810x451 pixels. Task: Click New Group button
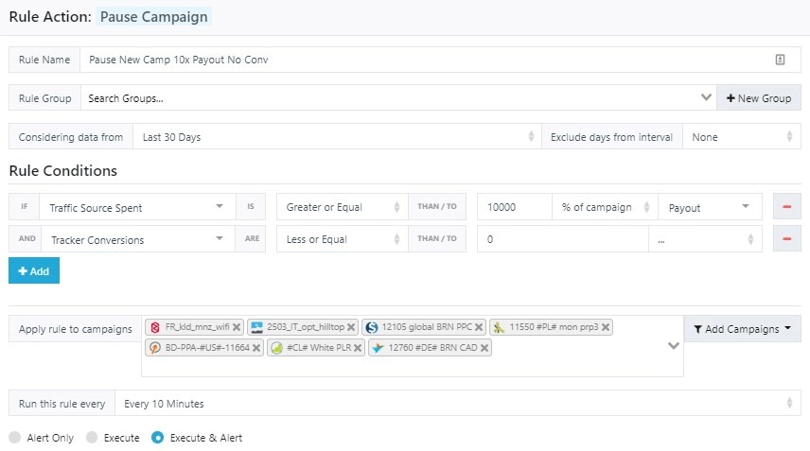pyautogui.click(x=759, y=98)
